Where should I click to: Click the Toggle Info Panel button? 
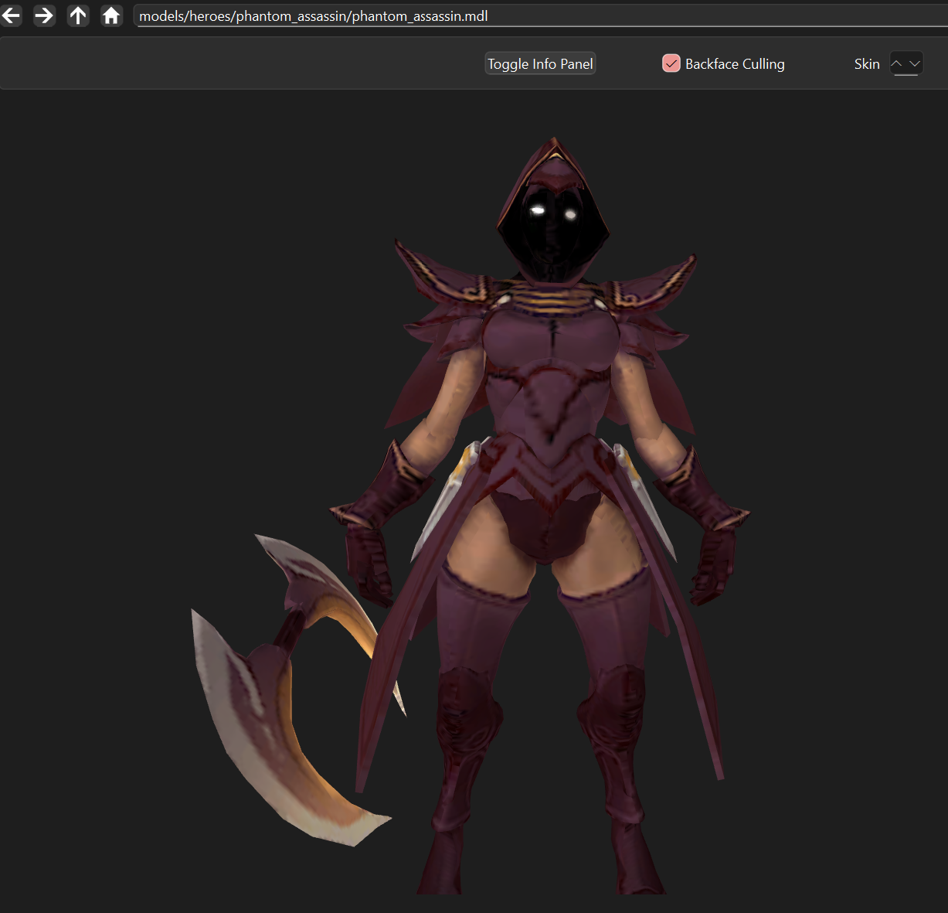click(x=540, y=64)
